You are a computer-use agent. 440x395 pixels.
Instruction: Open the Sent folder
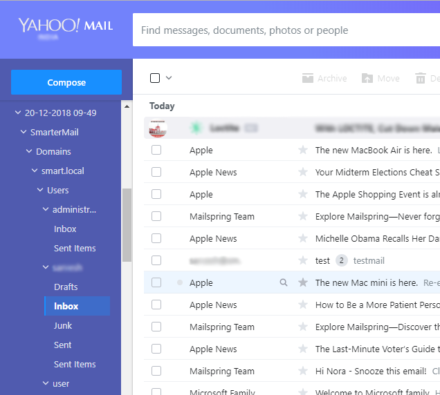[x=62, y=345]
